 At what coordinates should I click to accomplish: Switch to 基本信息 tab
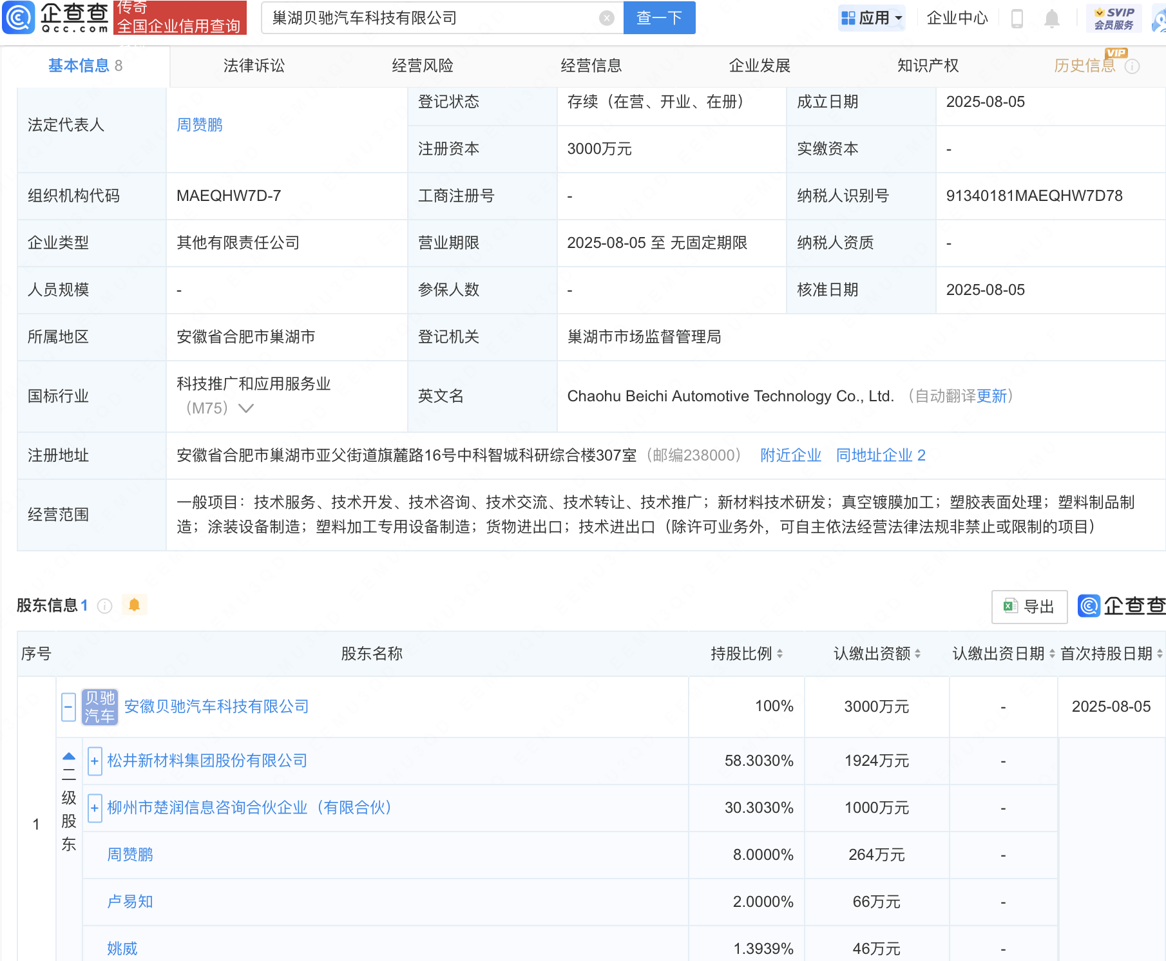tap(85, 66)
